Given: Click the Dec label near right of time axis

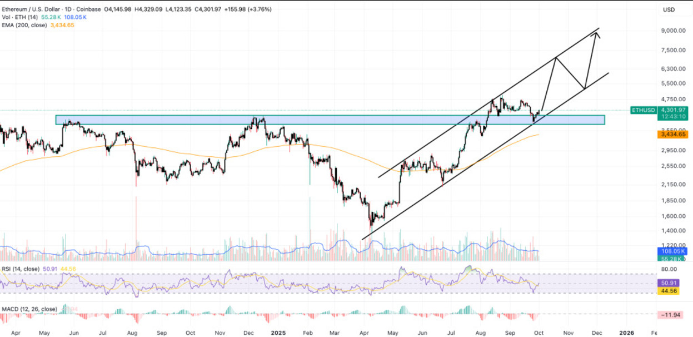Looking at the screenshot, I should pos(597,332).
